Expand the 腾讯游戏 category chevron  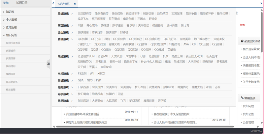coord(72,39)
